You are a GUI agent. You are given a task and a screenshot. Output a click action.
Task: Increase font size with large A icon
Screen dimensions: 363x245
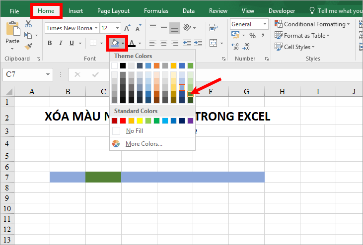click(x=127, y=28)
